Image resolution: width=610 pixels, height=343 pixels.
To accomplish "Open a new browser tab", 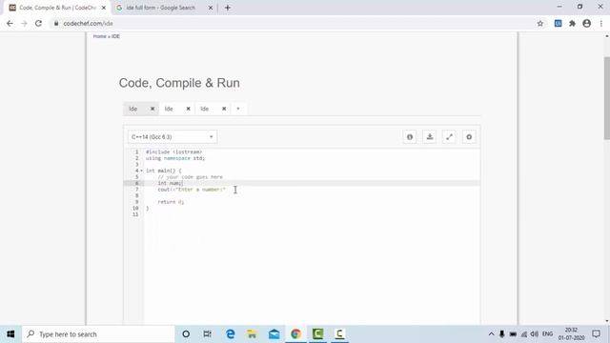I will point(228,8).
